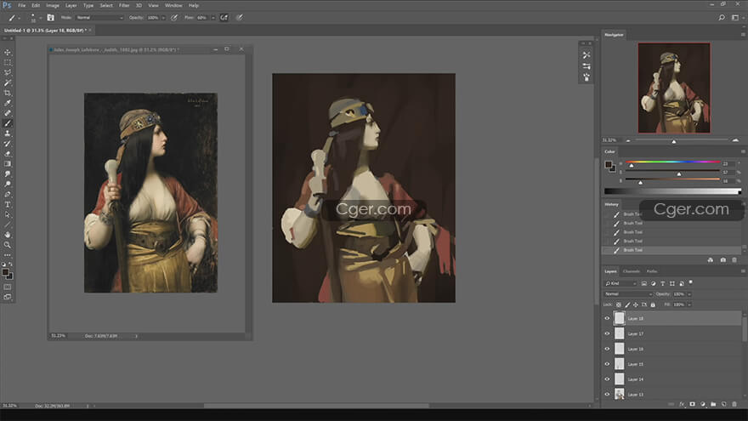This screenshot has height=421, width=748.
Task: Open the search icon at top right
Action: (x=722, y=18)
